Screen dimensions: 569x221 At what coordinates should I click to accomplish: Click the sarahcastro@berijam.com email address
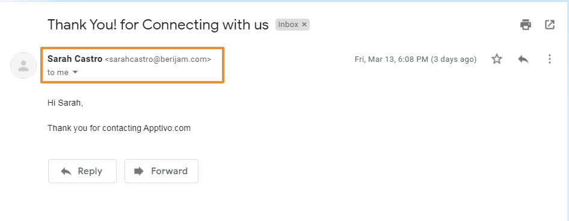[x=158, y=59]
